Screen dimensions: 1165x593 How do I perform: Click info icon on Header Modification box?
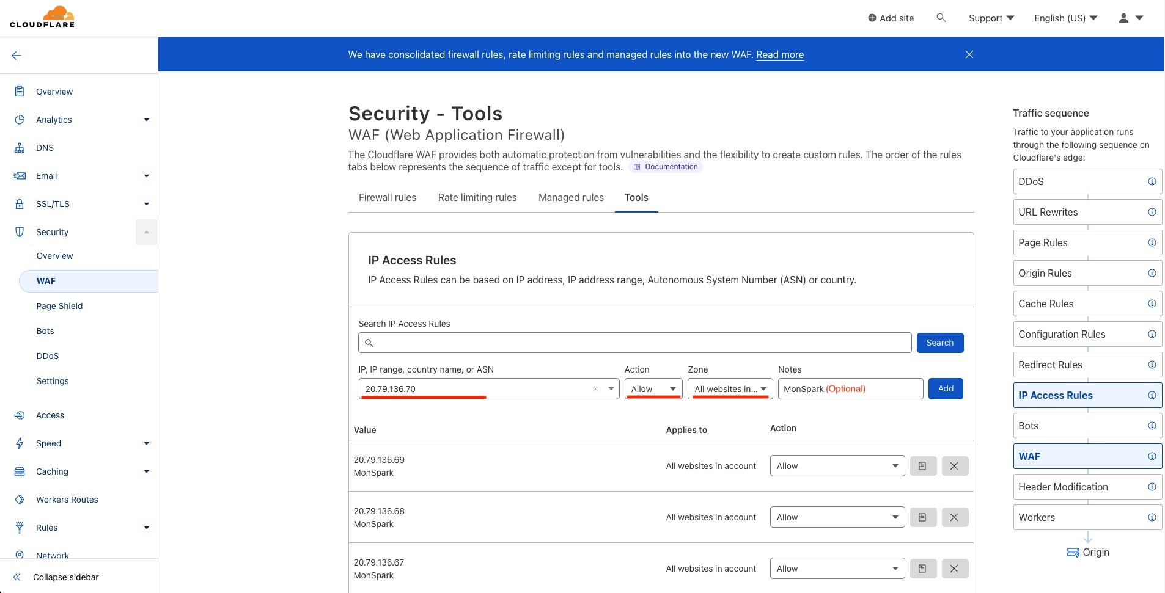click(x=1152, y=487)
